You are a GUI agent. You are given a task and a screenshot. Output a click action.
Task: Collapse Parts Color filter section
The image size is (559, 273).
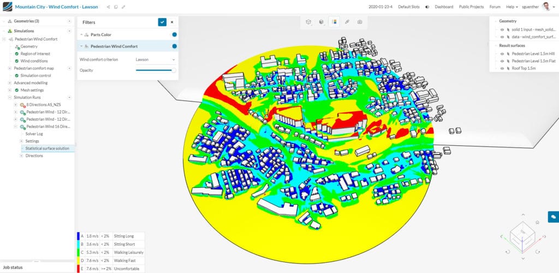pos(81,34)
